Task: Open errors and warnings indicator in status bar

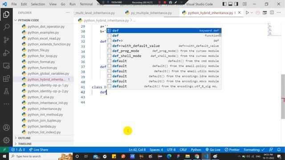Action: [x=18, y=150]
